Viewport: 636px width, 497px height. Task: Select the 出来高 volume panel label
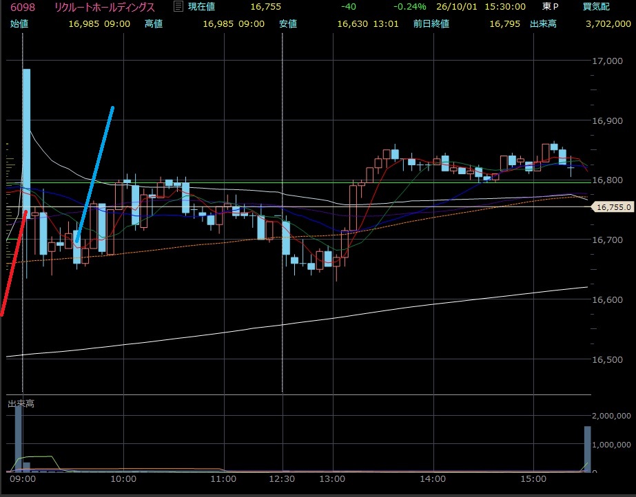21,403
